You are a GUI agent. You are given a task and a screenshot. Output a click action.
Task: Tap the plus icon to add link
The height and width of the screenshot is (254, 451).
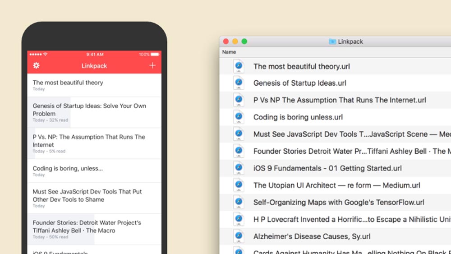152,66
